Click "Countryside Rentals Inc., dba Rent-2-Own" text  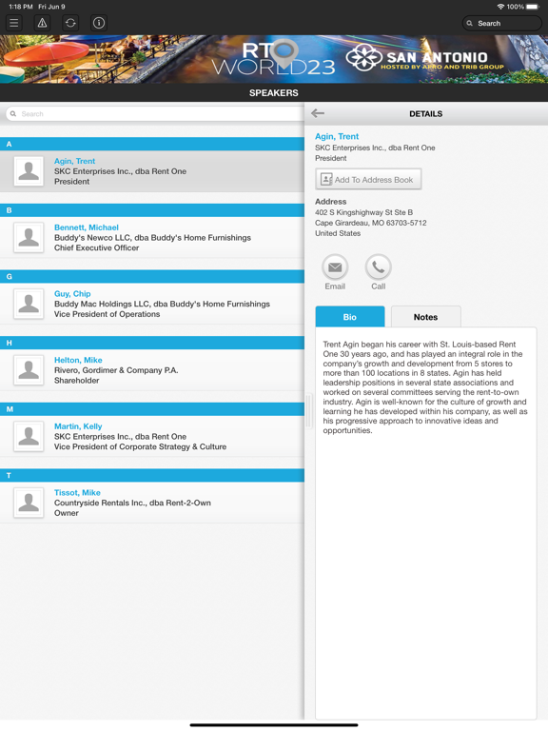coord(132,503)
